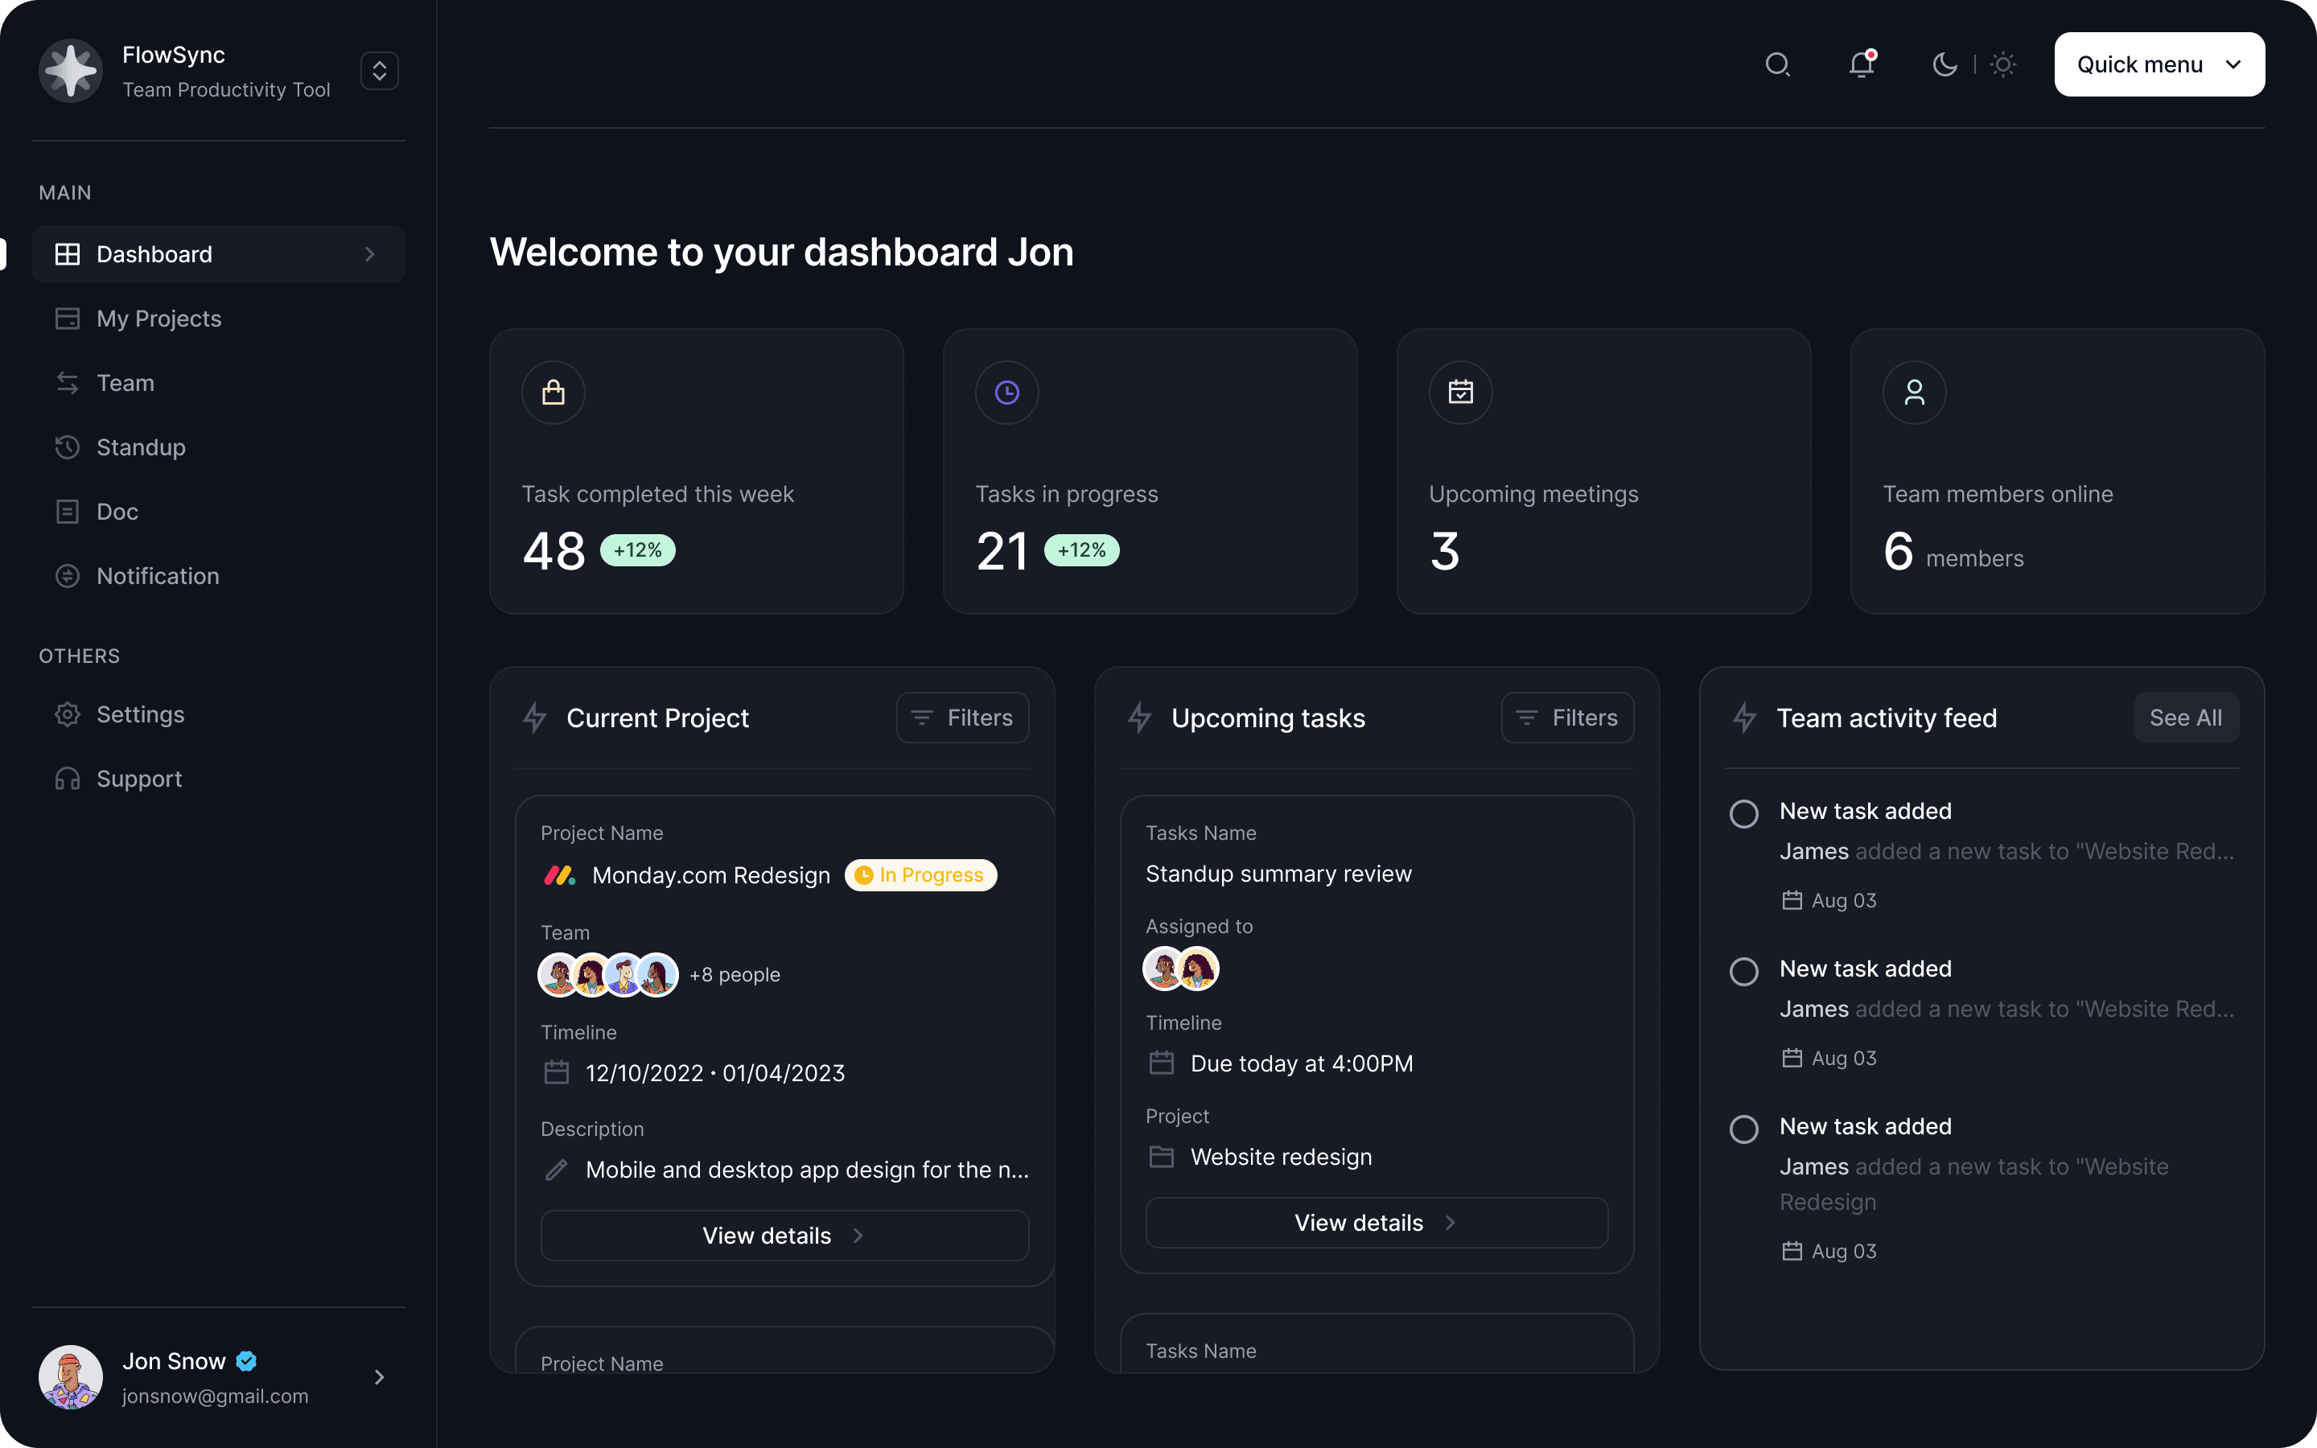Click the team members person icon
The width and height of the screenshot is (2317, 1448).
click(1914, 393)
